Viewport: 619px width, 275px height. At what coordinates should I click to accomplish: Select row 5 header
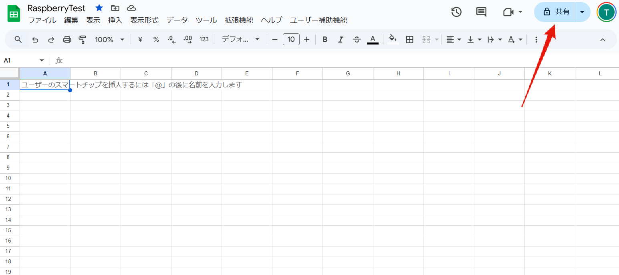10,126
